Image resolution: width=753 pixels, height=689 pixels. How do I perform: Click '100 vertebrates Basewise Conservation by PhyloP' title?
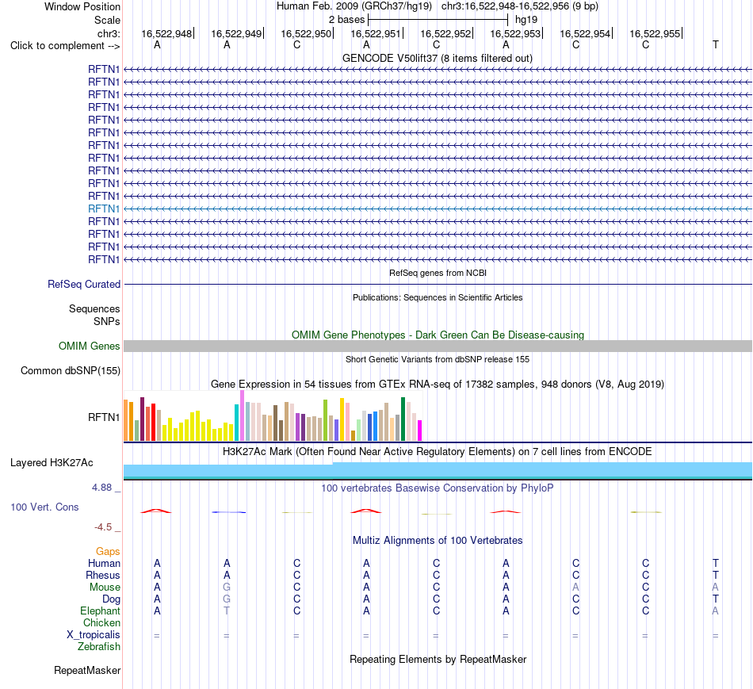point(438,488)
